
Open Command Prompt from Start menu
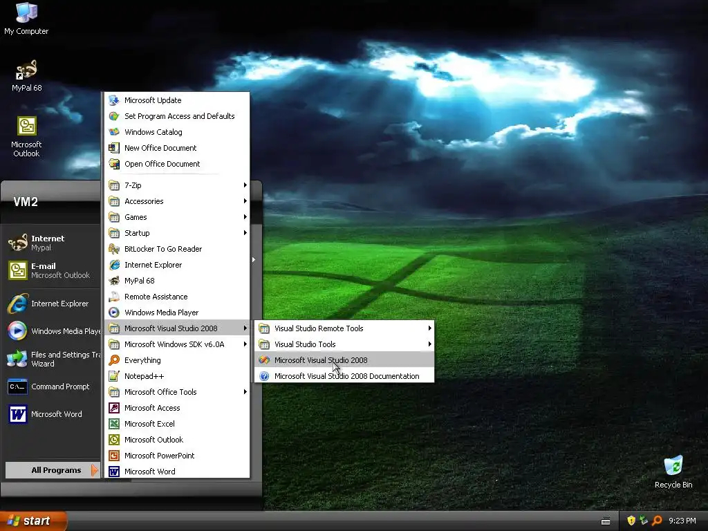(53, 387)
